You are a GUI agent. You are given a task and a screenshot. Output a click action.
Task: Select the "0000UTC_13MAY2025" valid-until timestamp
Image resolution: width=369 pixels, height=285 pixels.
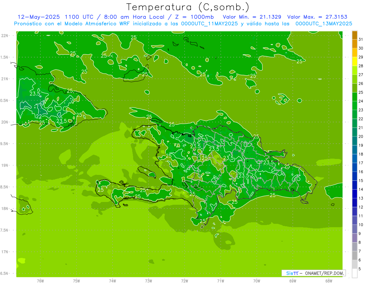(324, 23)
